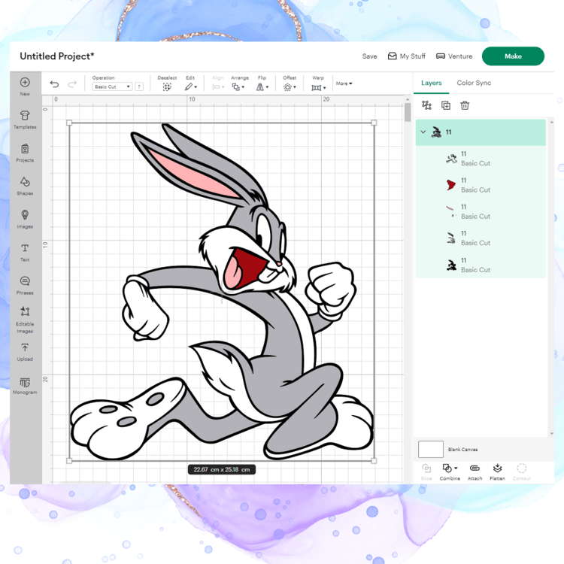Click the Bugs Bunny image on canvas
Viewport: 564px width, 564px height.
point(222,292)
